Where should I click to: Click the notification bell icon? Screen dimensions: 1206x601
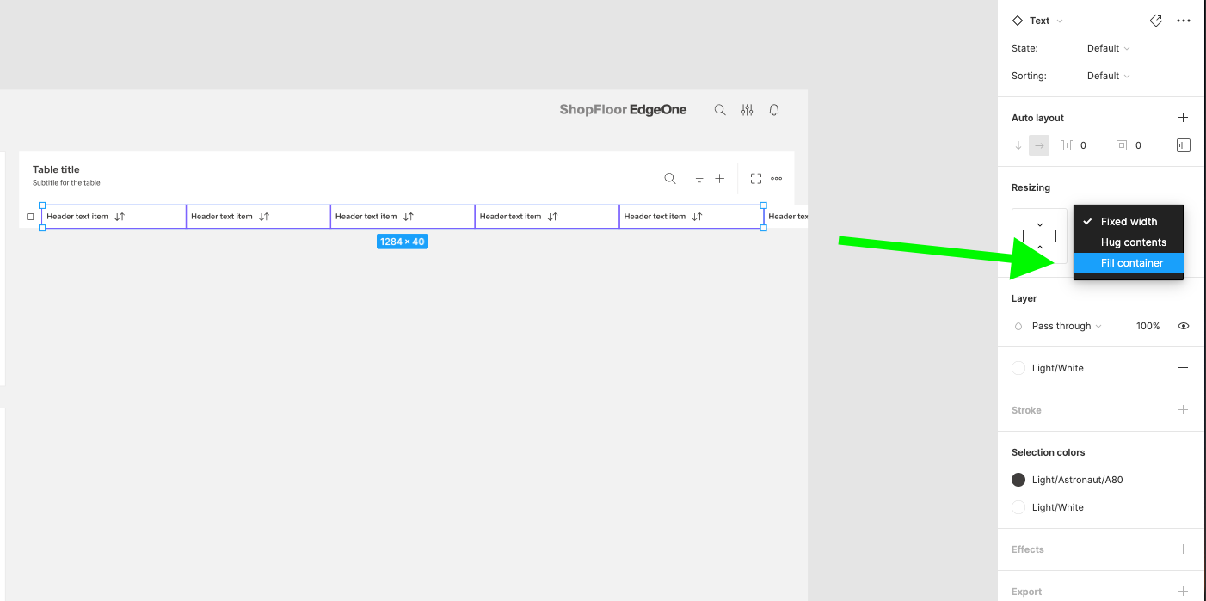pos(774,110)
